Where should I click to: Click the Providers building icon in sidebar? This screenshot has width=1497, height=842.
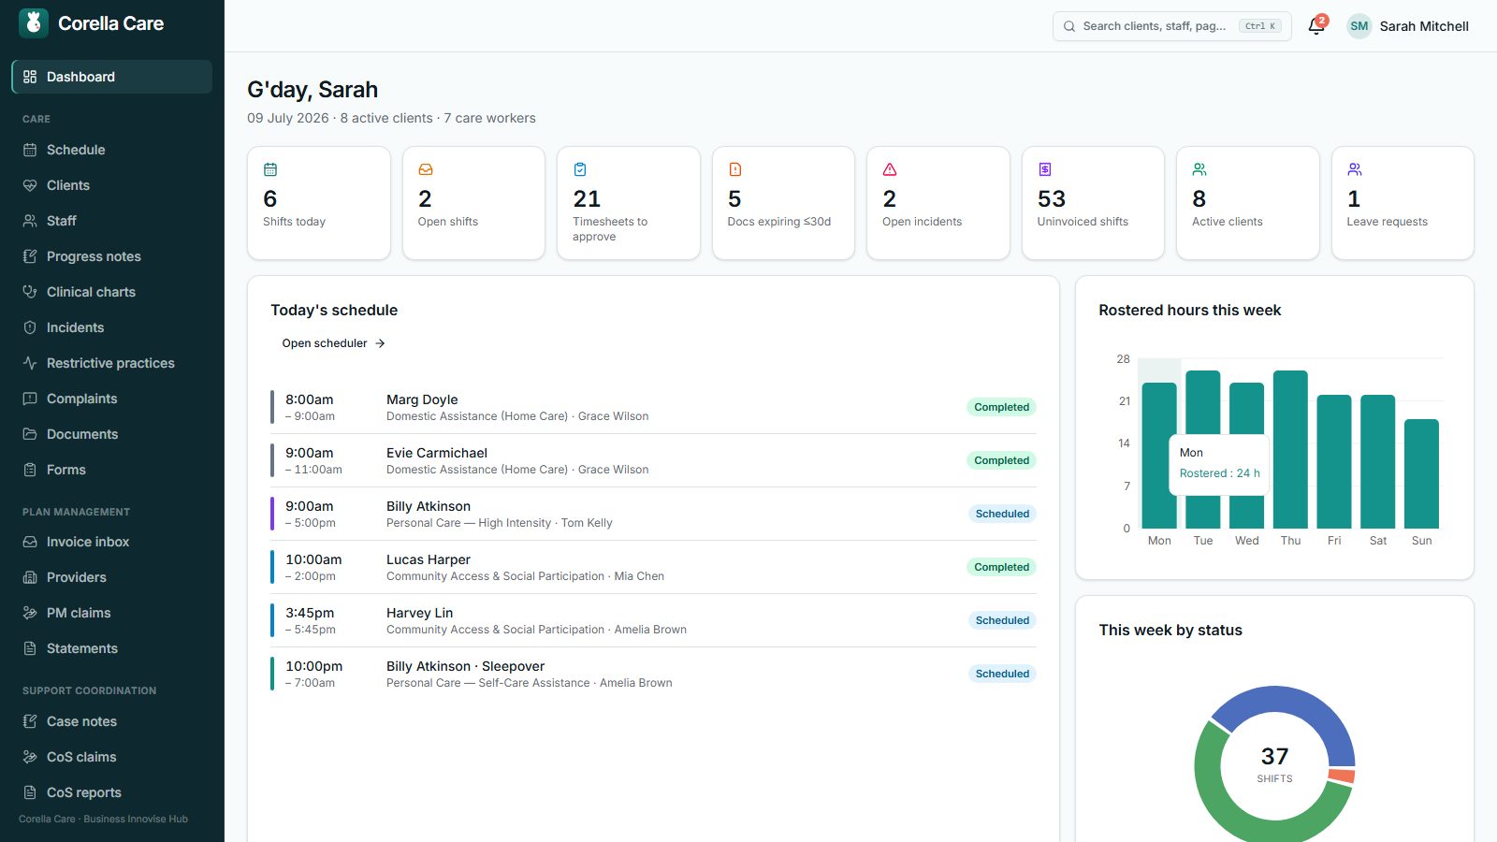pyautogui.click(x=30, y=577)
